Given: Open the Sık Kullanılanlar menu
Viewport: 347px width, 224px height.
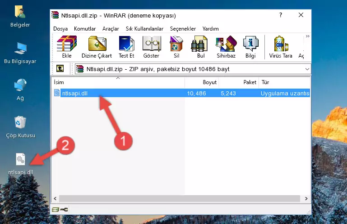Looking at the screenshot, I should pyautogui.click(x=144, y=29).
